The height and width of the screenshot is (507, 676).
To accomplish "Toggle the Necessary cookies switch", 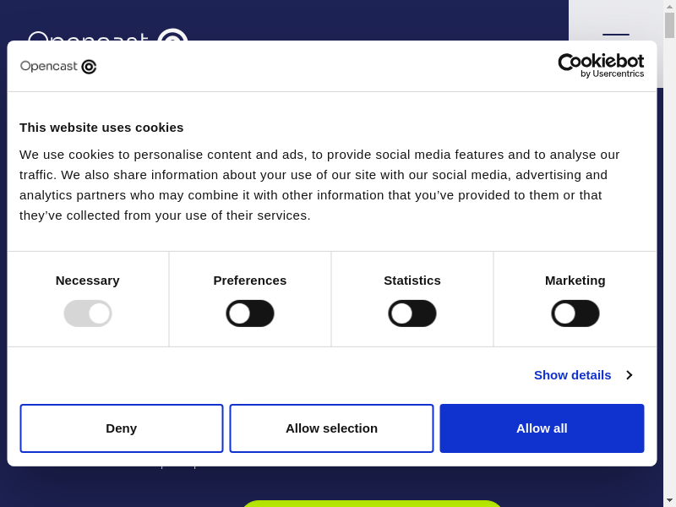I will [x=88, y=313].
